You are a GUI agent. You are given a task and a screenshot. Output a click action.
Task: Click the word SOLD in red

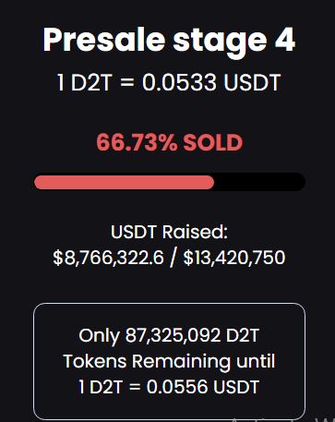213,143
